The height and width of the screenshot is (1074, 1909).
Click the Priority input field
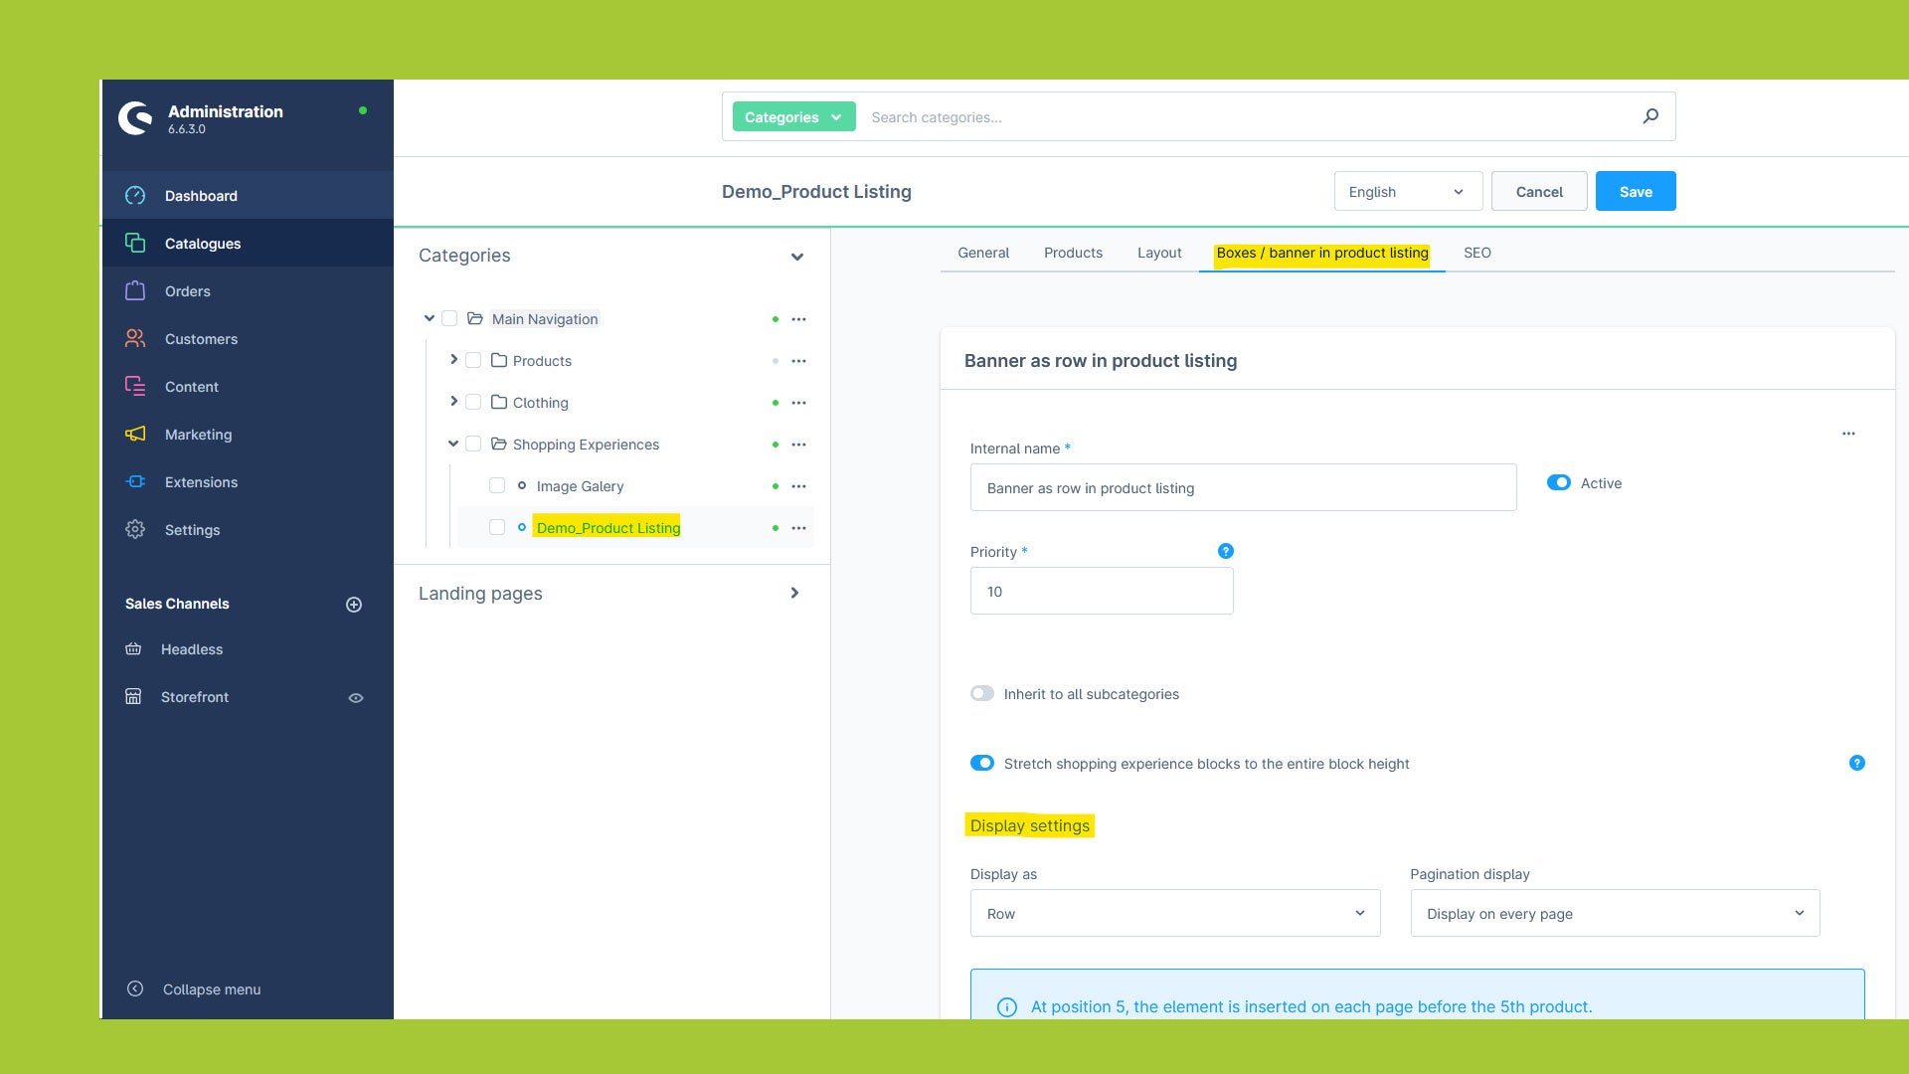click(1100, 592)
